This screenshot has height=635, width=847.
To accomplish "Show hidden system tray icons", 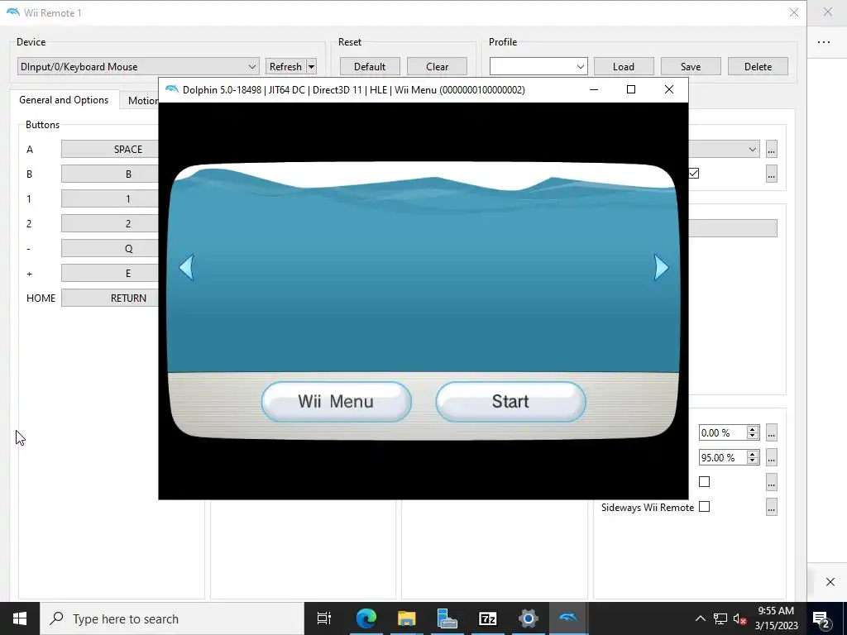I will click(700, 618).
